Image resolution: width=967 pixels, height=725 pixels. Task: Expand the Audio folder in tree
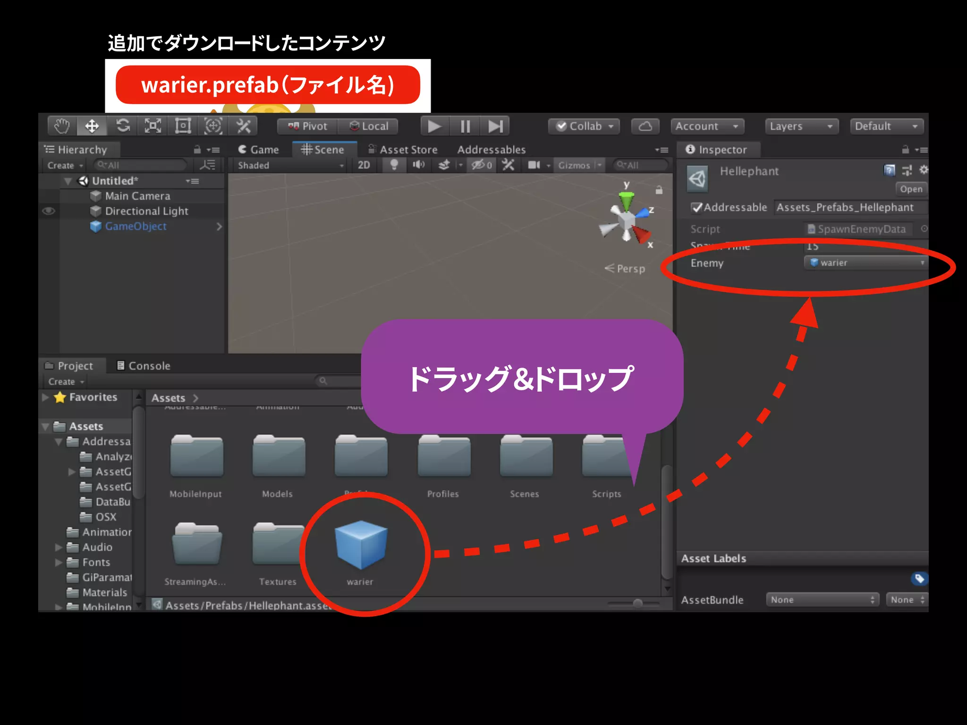click(59, 548)
